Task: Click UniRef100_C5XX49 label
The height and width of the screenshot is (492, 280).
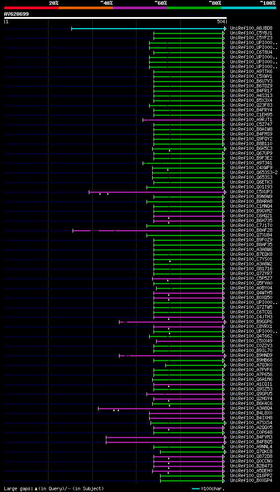Action: click(251, 341)
